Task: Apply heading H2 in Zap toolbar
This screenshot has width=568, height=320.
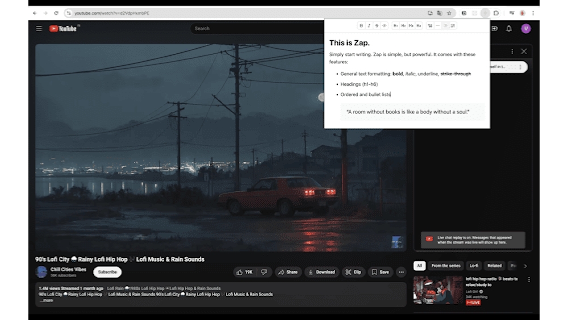Action: coord(403,26)
